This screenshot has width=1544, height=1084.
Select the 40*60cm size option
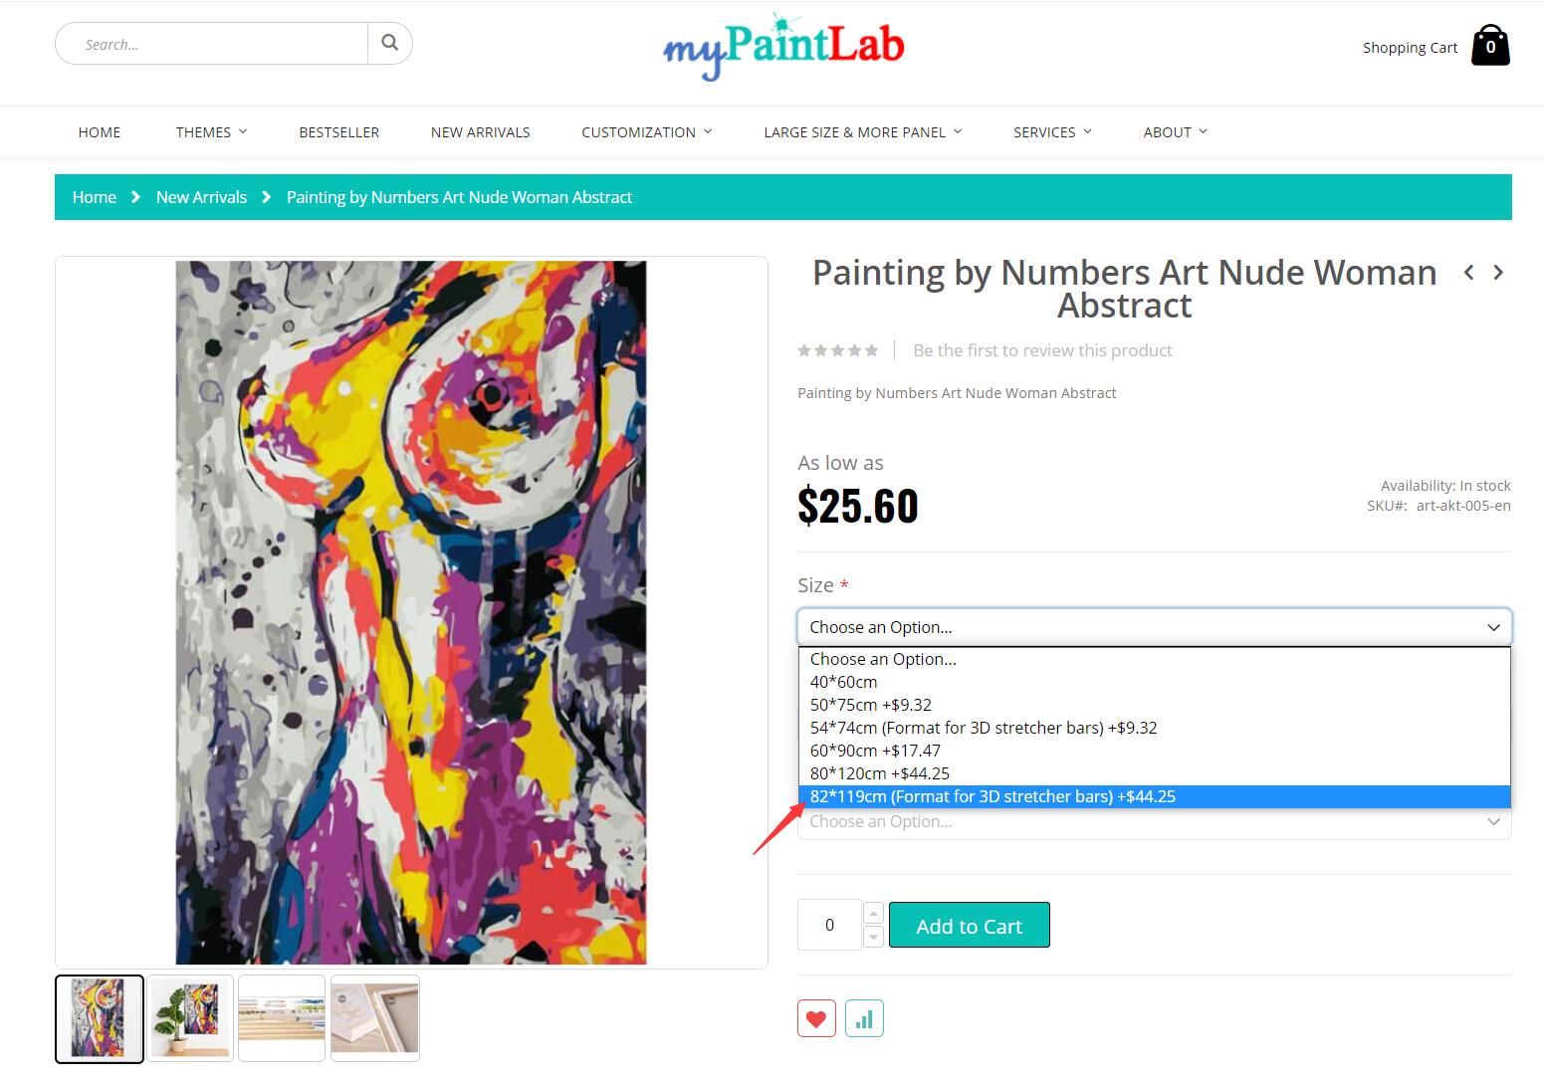(842, 682)
